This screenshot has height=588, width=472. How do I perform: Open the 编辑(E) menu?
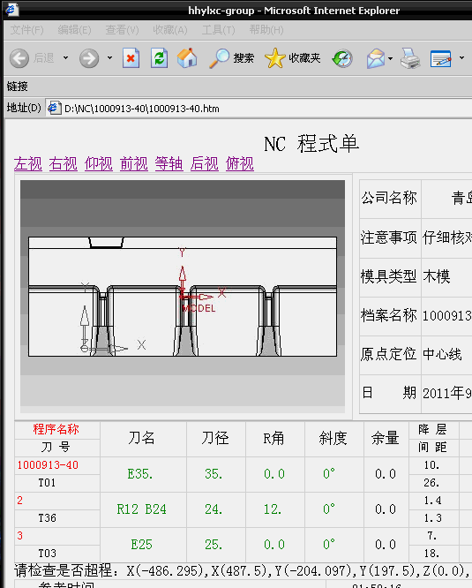[74, 30]
